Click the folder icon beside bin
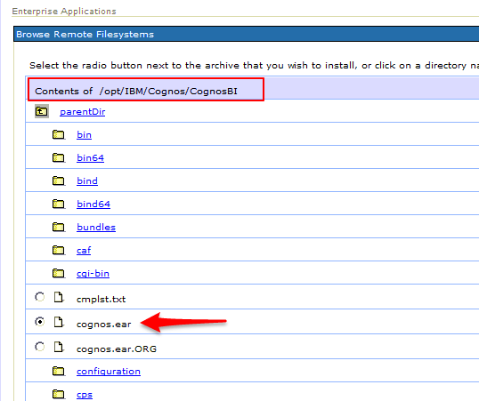 [x=59, y=134]
